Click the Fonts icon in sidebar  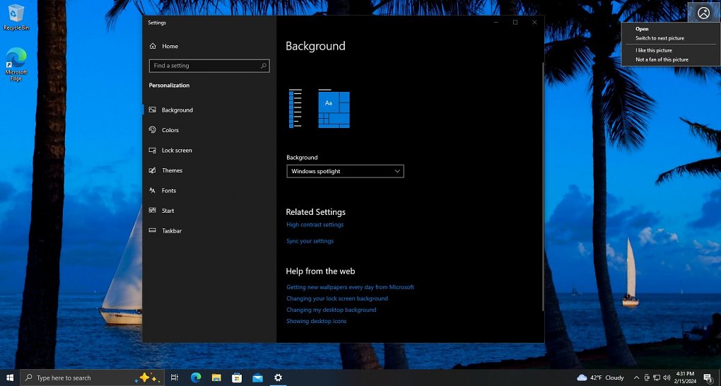pos(152,190)
